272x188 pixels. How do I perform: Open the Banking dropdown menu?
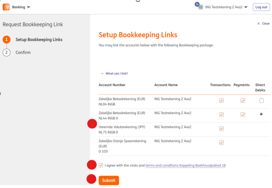21,7
